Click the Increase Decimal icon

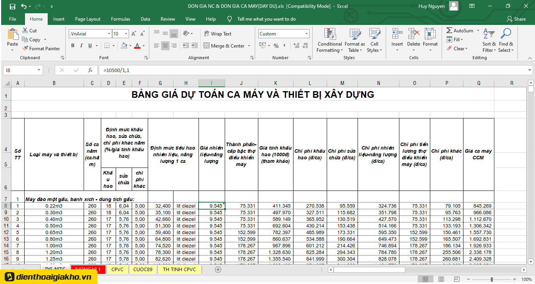pyautogui.click(x=296, y=46)
